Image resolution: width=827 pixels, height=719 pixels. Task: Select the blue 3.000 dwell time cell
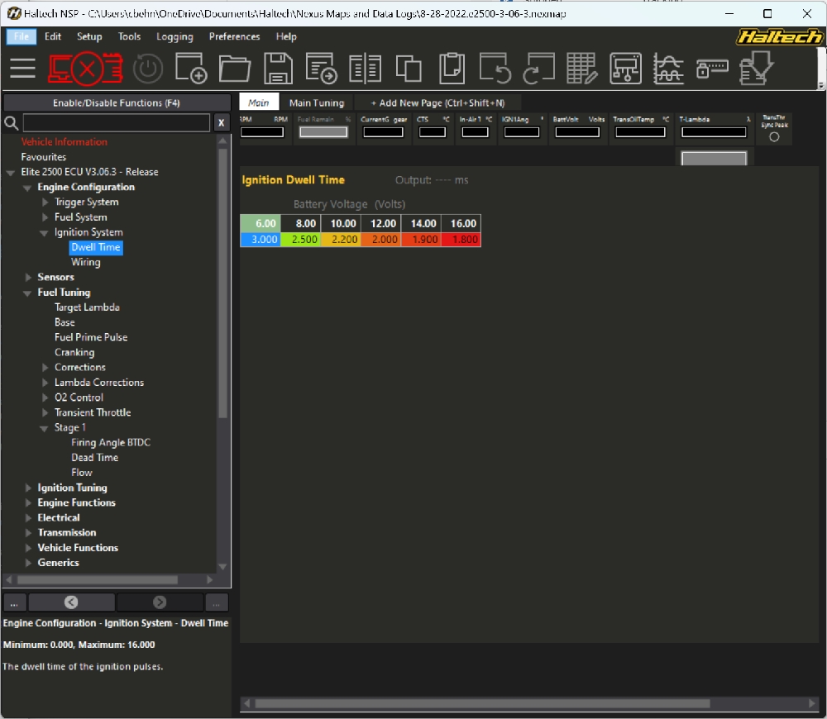pyautogui.click(x=260, y=240)
